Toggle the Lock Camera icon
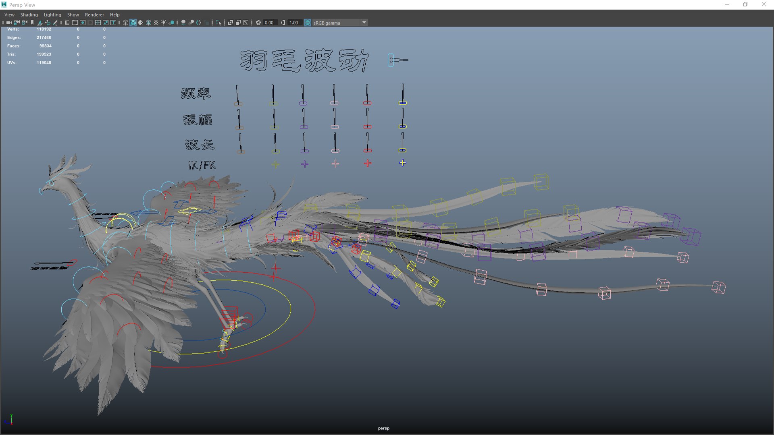The width and height of the screenshot is (774, 435). tap(17, 23)
